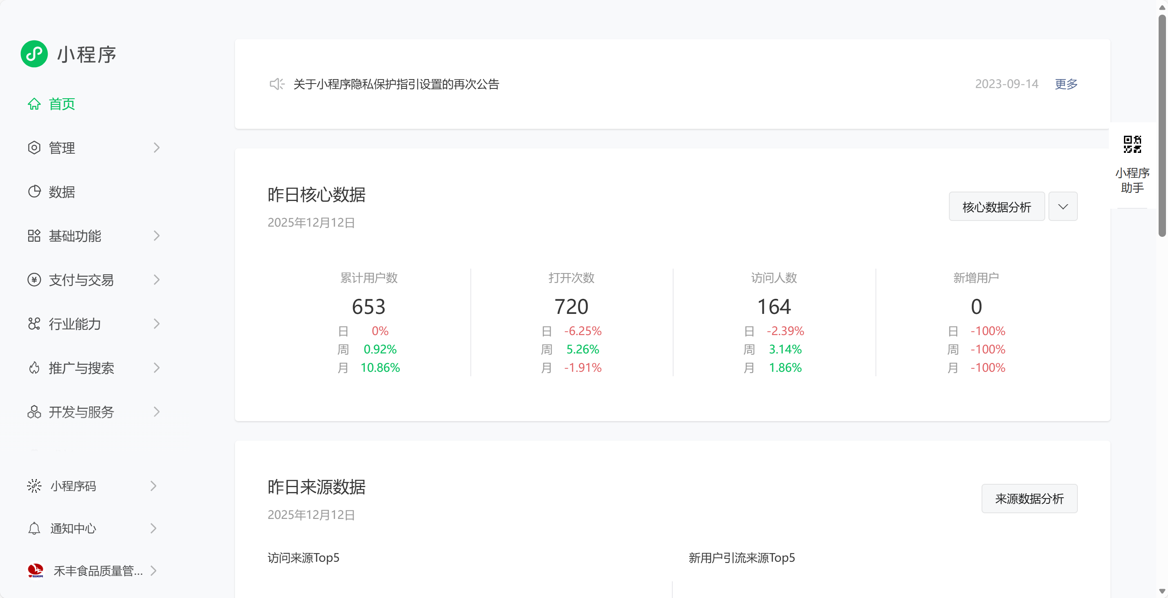Click the speaker announcement icon
Image resolution: width=1168 pixels, height=598 pixels.
click(x=277, y=84)
